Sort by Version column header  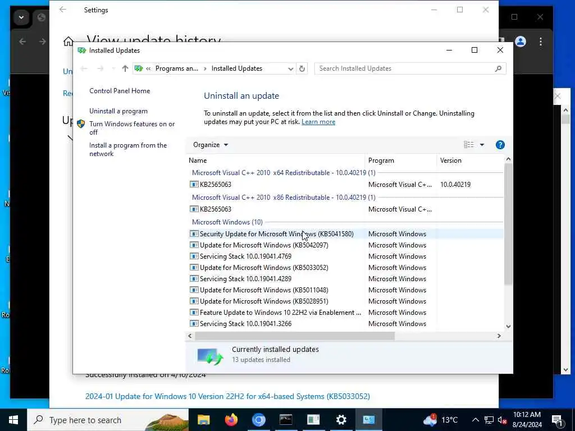pyautogui.click(x=470, y=161)
